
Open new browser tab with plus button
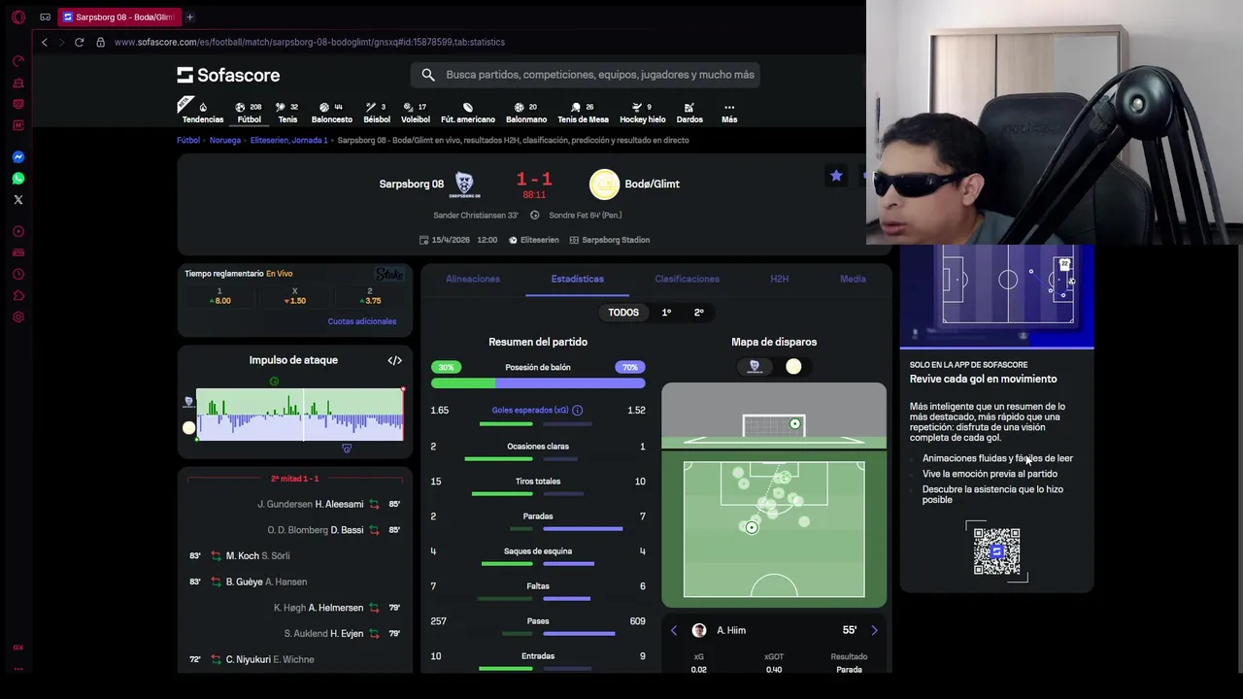[189, 17]
